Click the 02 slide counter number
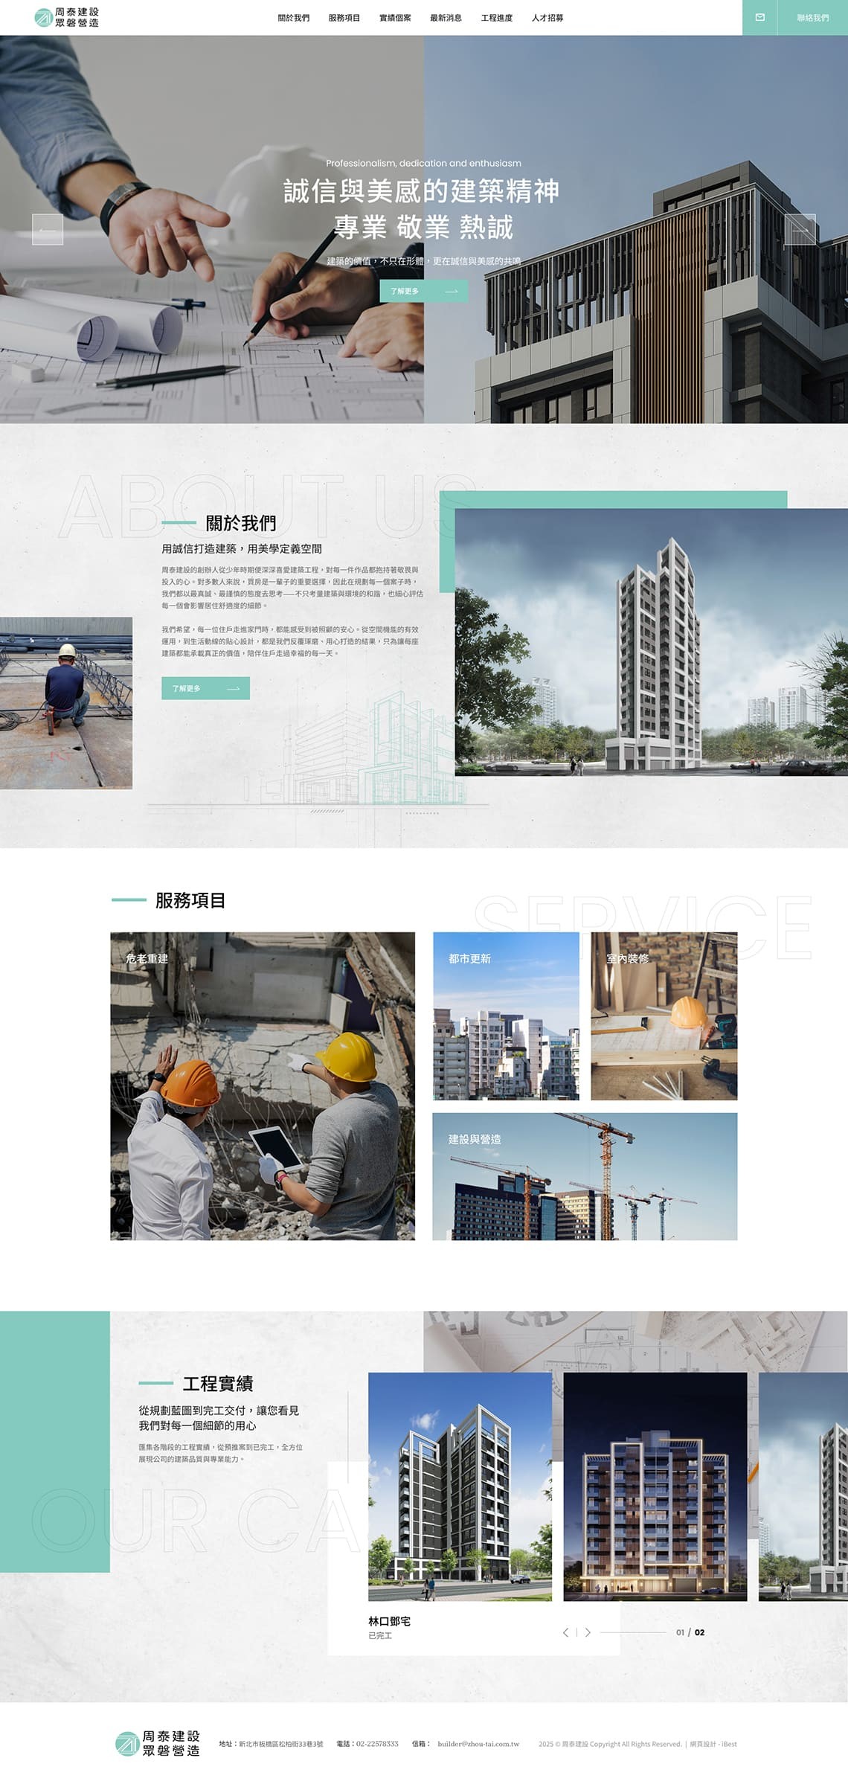Image resolution: width=848 pixels, height=1790 pixels. (x=699, y=1632)
